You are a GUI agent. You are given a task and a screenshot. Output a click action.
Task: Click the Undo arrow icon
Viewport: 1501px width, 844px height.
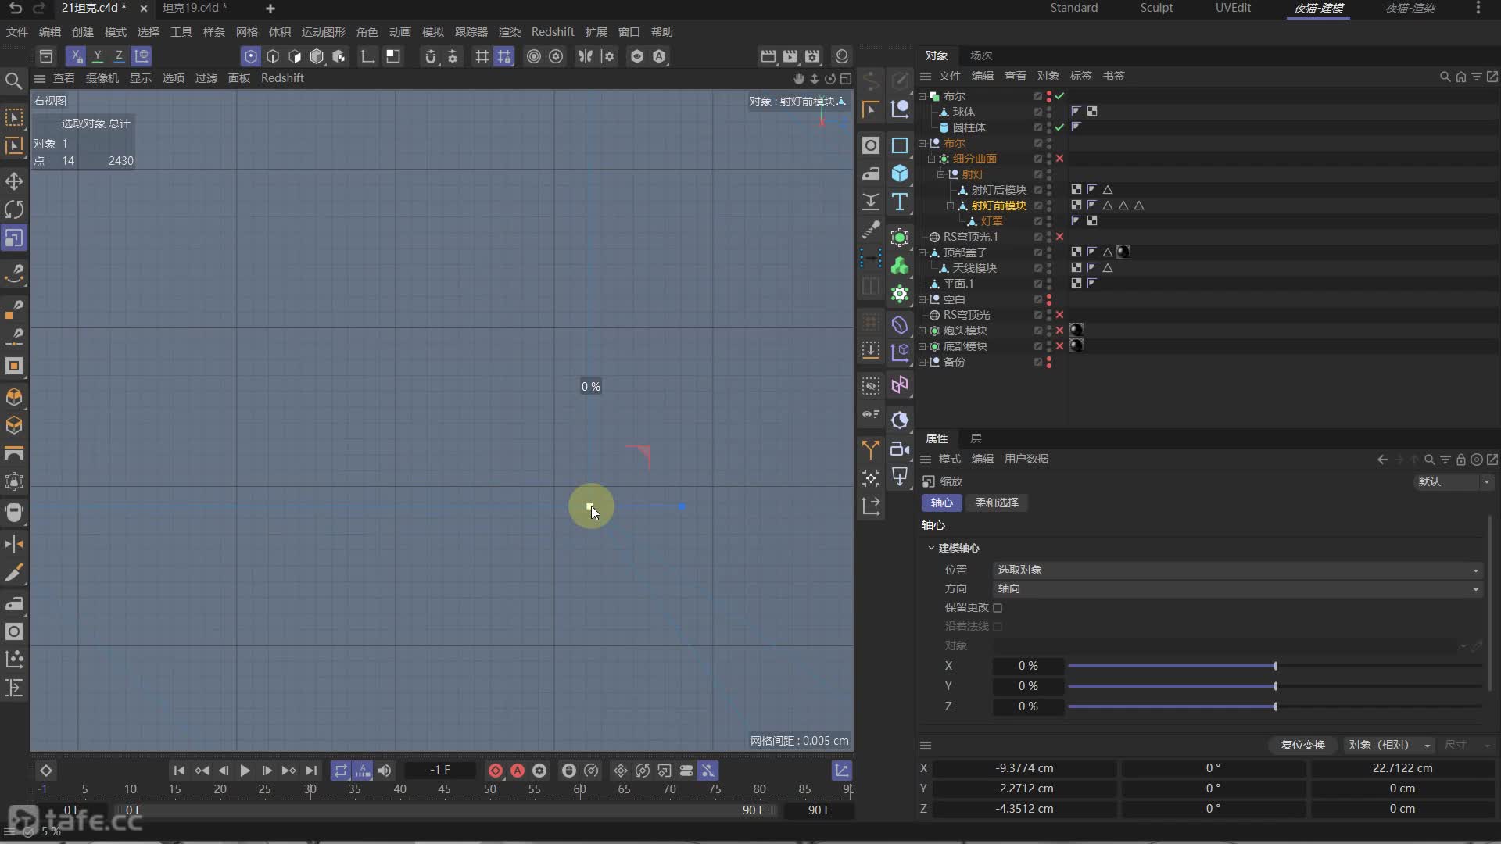click(15, 8)
